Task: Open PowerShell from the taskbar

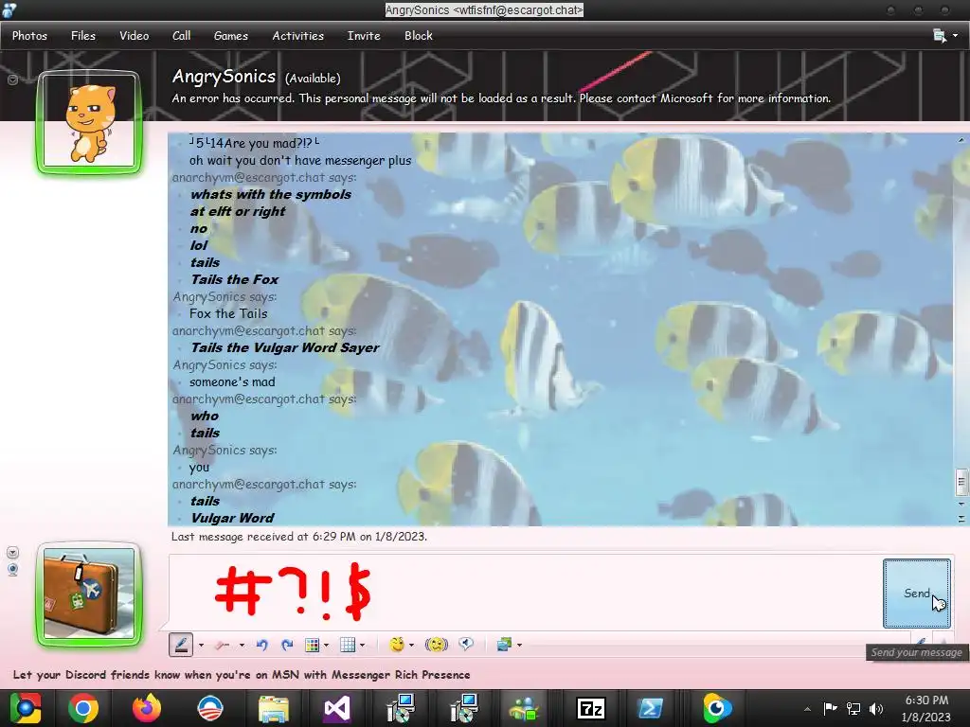Action: click(x=650, y=708)
